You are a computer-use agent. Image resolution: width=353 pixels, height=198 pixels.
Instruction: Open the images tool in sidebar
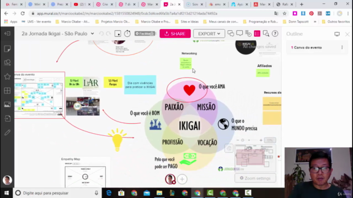7,105
